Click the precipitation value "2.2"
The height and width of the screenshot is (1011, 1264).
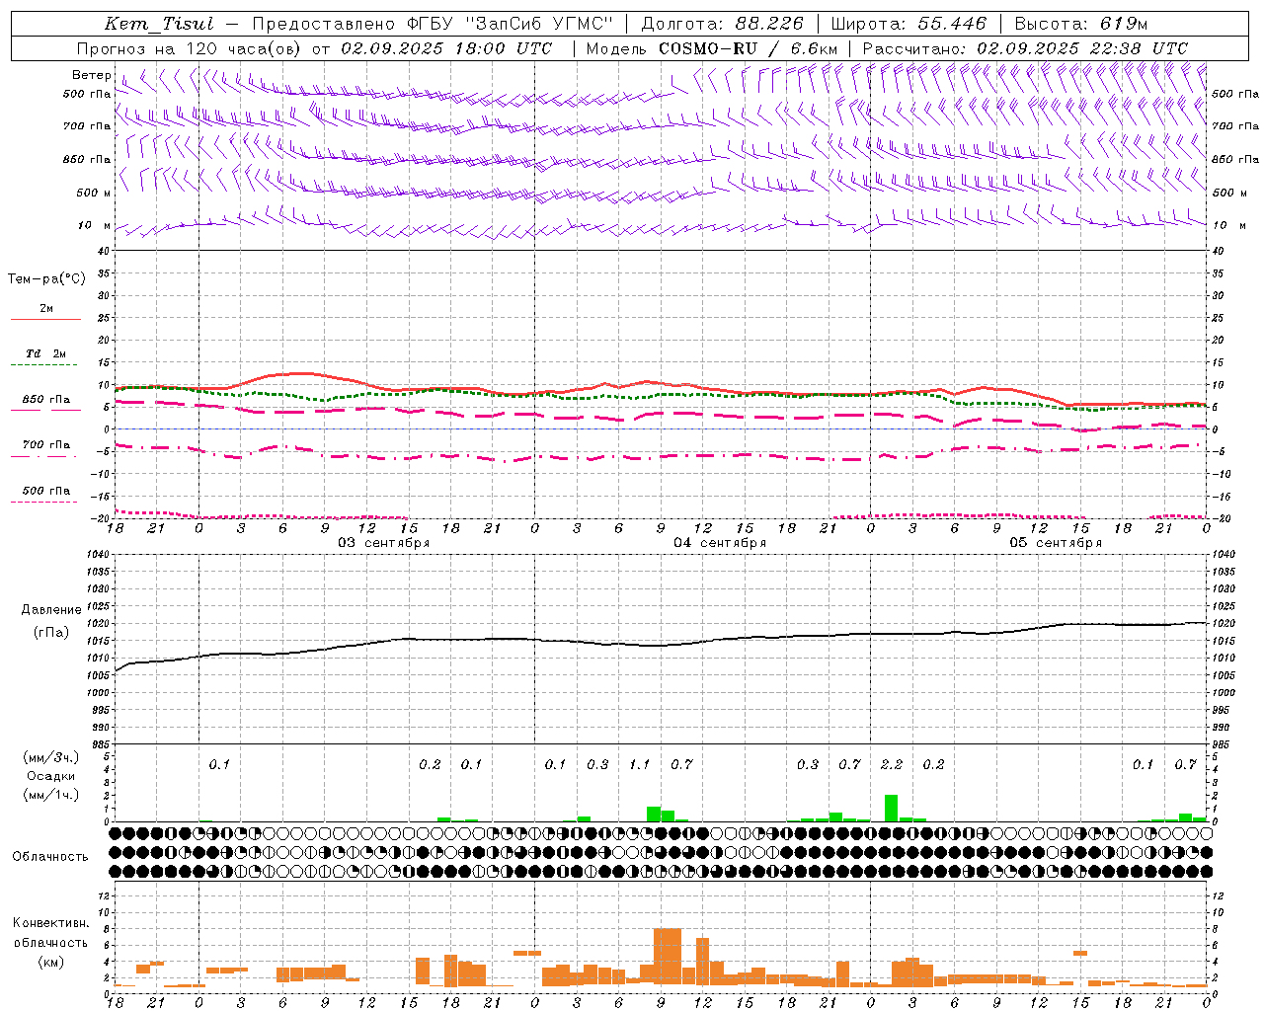point(892,764)
